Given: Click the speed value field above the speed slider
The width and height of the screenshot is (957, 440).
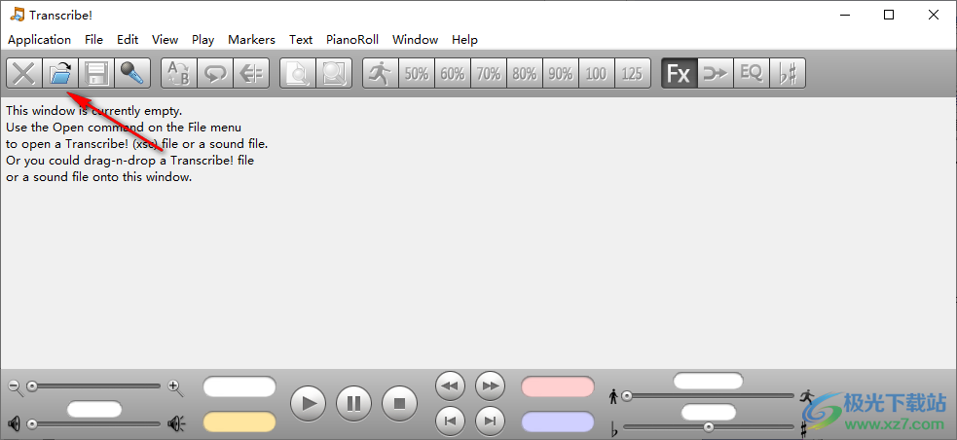Looking at the screenshot, I should (x=708, y=381).
